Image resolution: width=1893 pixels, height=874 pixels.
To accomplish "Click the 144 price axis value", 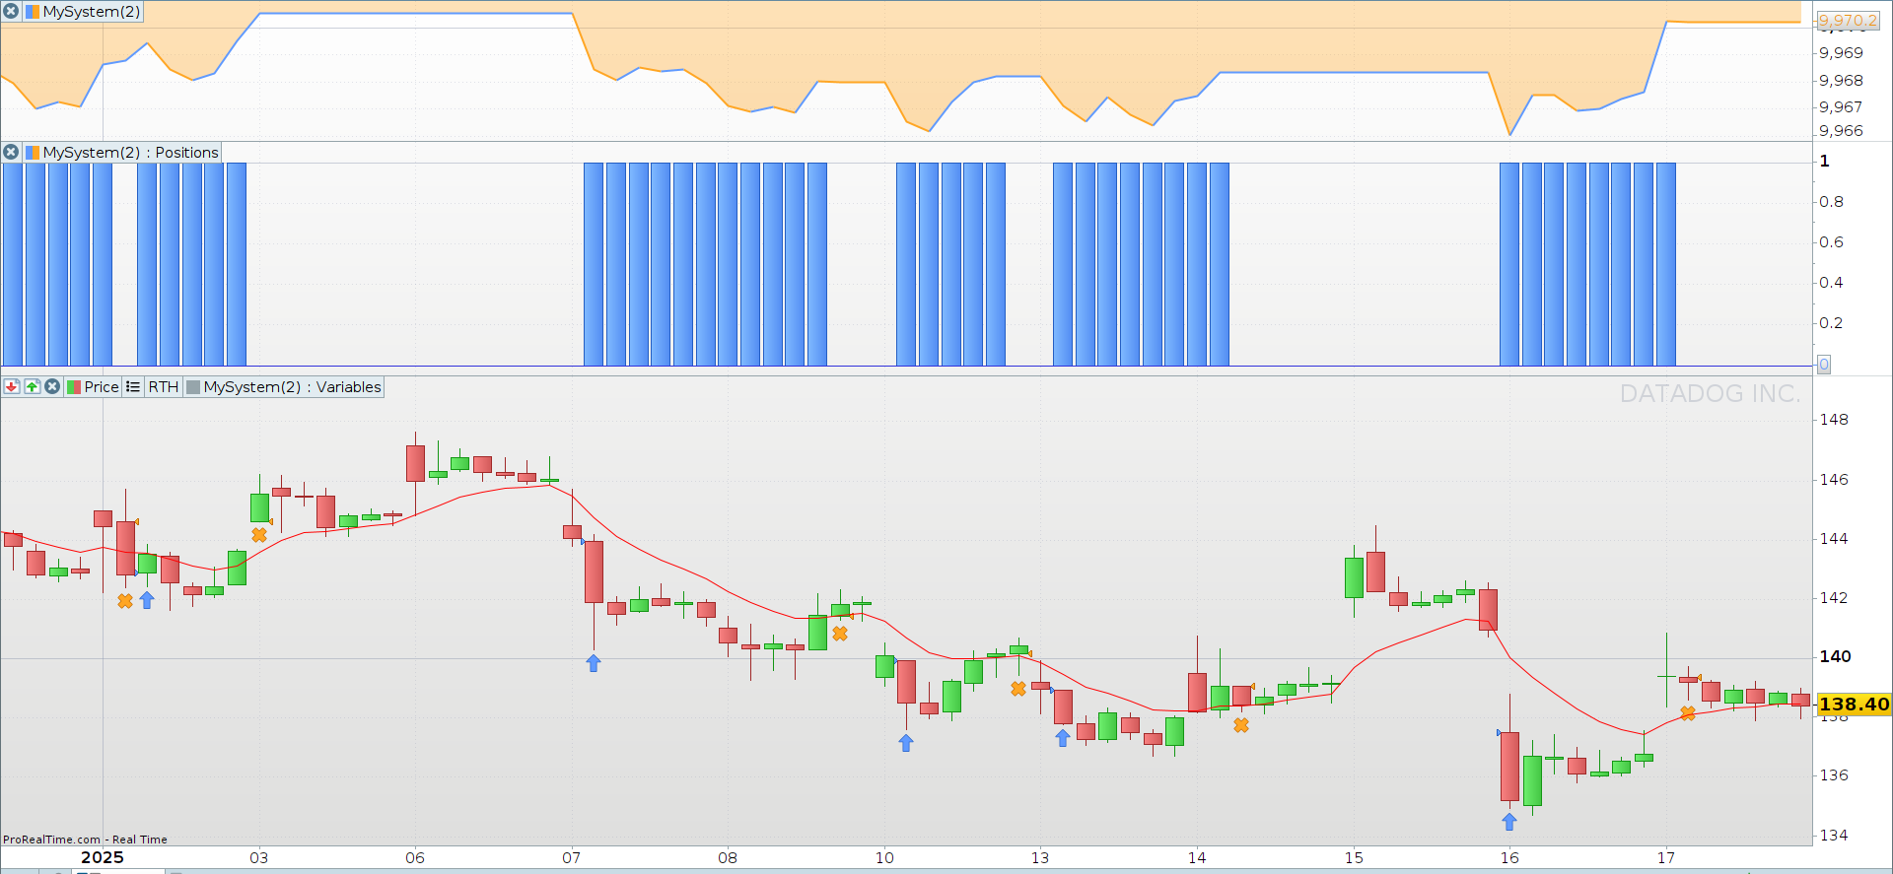I will pos(1834,538).
